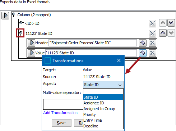Image resolution: width=176 pixels, height=131 pixels.
Task: Choose Assigned to Group aspect
Action: coord(103,109)
